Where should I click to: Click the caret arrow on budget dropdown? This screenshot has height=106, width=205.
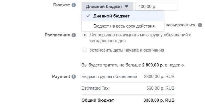point(127,6)
